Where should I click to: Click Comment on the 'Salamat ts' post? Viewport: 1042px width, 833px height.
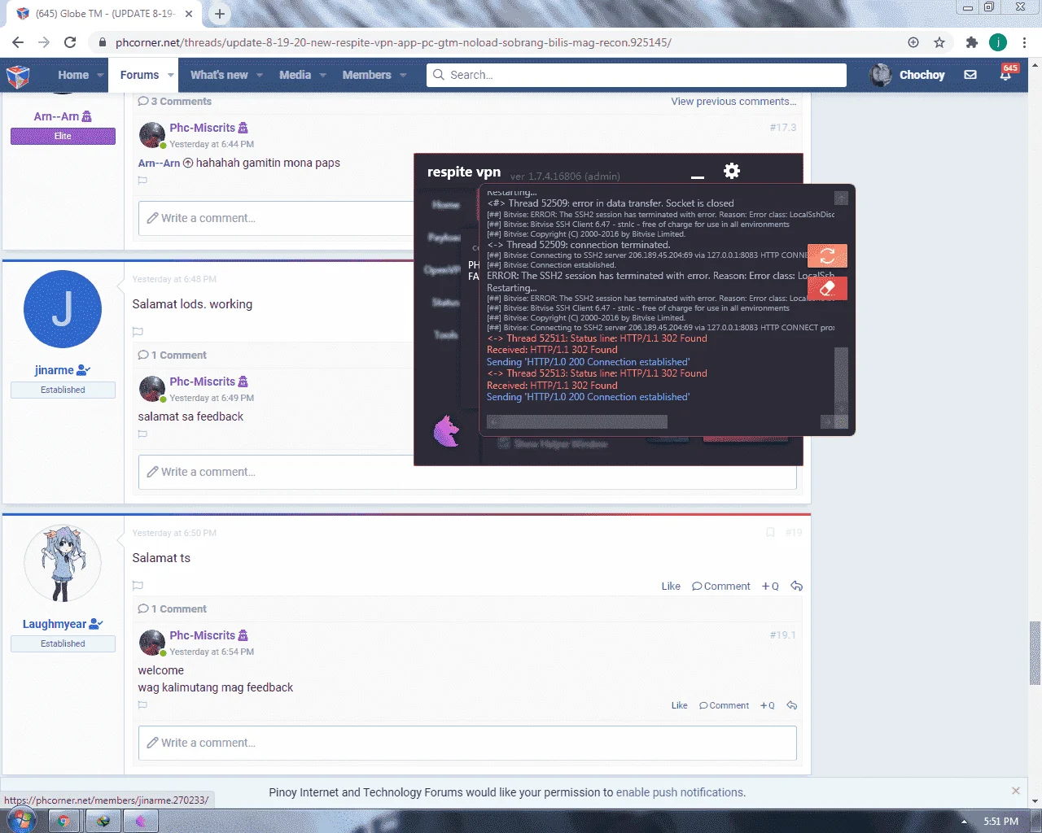[721, 586]
